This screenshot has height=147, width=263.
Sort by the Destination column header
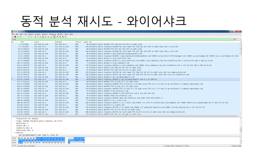58,42
